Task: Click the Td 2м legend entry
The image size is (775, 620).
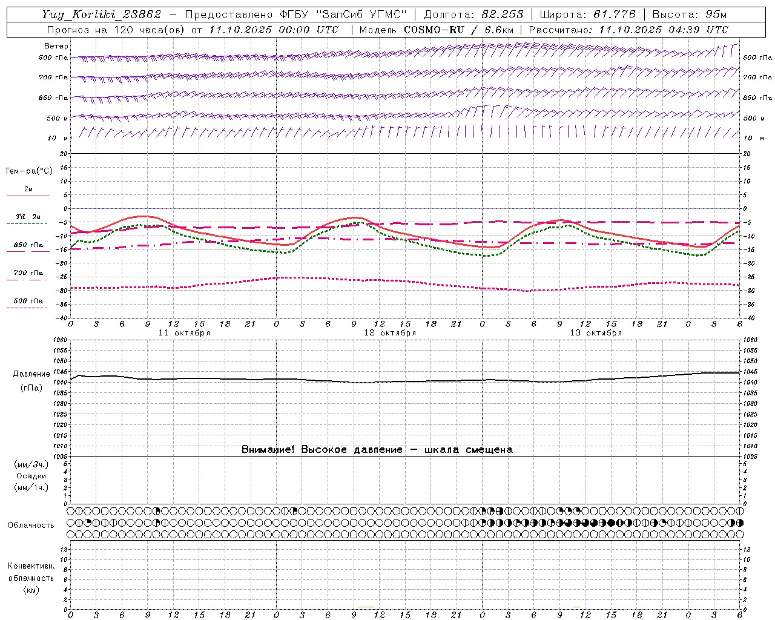Action: click(x=28, y=217)
